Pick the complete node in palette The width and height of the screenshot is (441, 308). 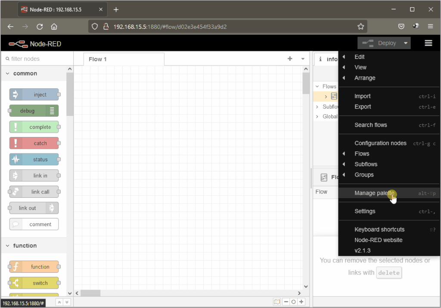(x=34, y=127)
